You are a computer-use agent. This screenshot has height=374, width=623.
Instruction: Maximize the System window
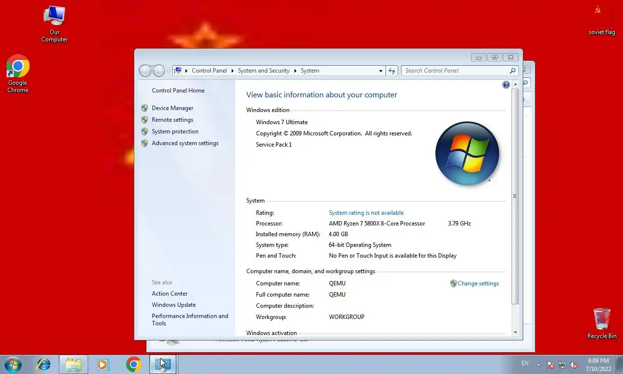click(x=495, y=57)
